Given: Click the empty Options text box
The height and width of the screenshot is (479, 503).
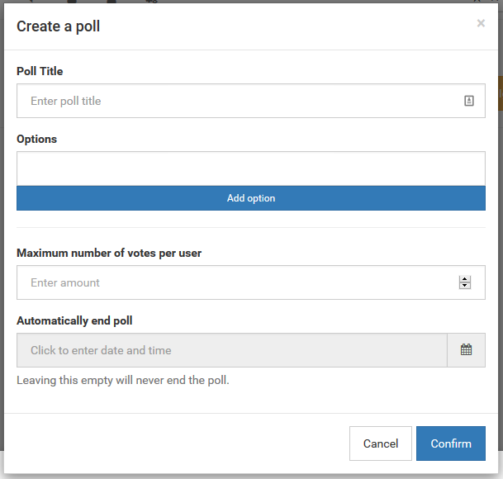Looking at the screenshot, I should tap(250, 168).
